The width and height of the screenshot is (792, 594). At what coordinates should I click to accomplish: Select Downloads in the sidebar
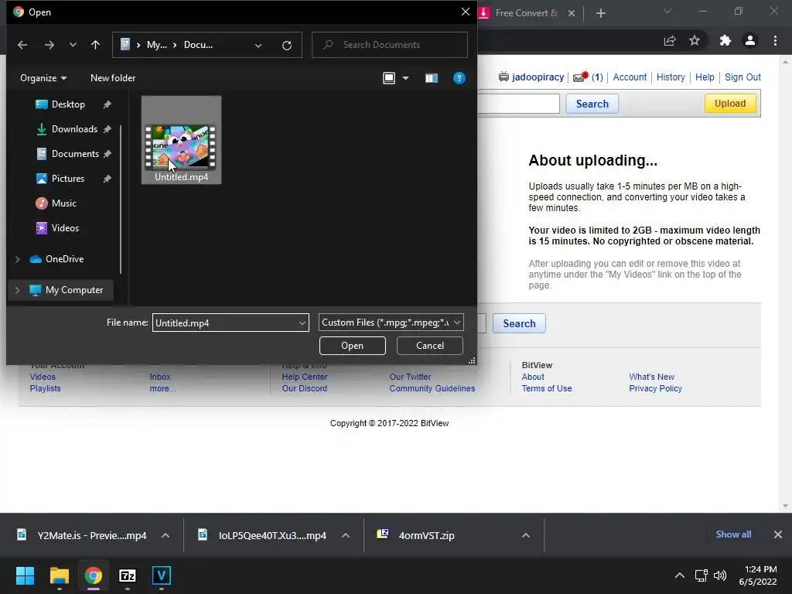(x=74, y=129)
